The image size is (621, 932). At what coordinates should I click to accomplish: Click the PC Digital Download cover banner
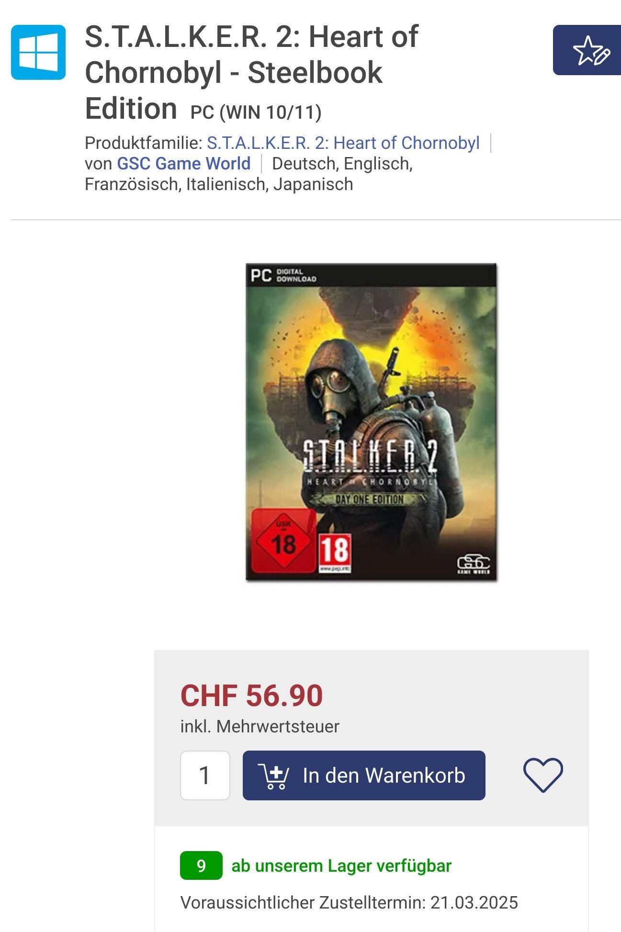pos(371,275)
